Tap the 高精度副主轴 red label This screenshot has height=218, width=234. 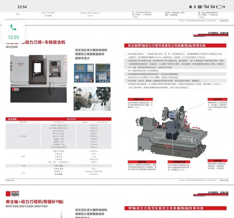click(x=179, y=162)
